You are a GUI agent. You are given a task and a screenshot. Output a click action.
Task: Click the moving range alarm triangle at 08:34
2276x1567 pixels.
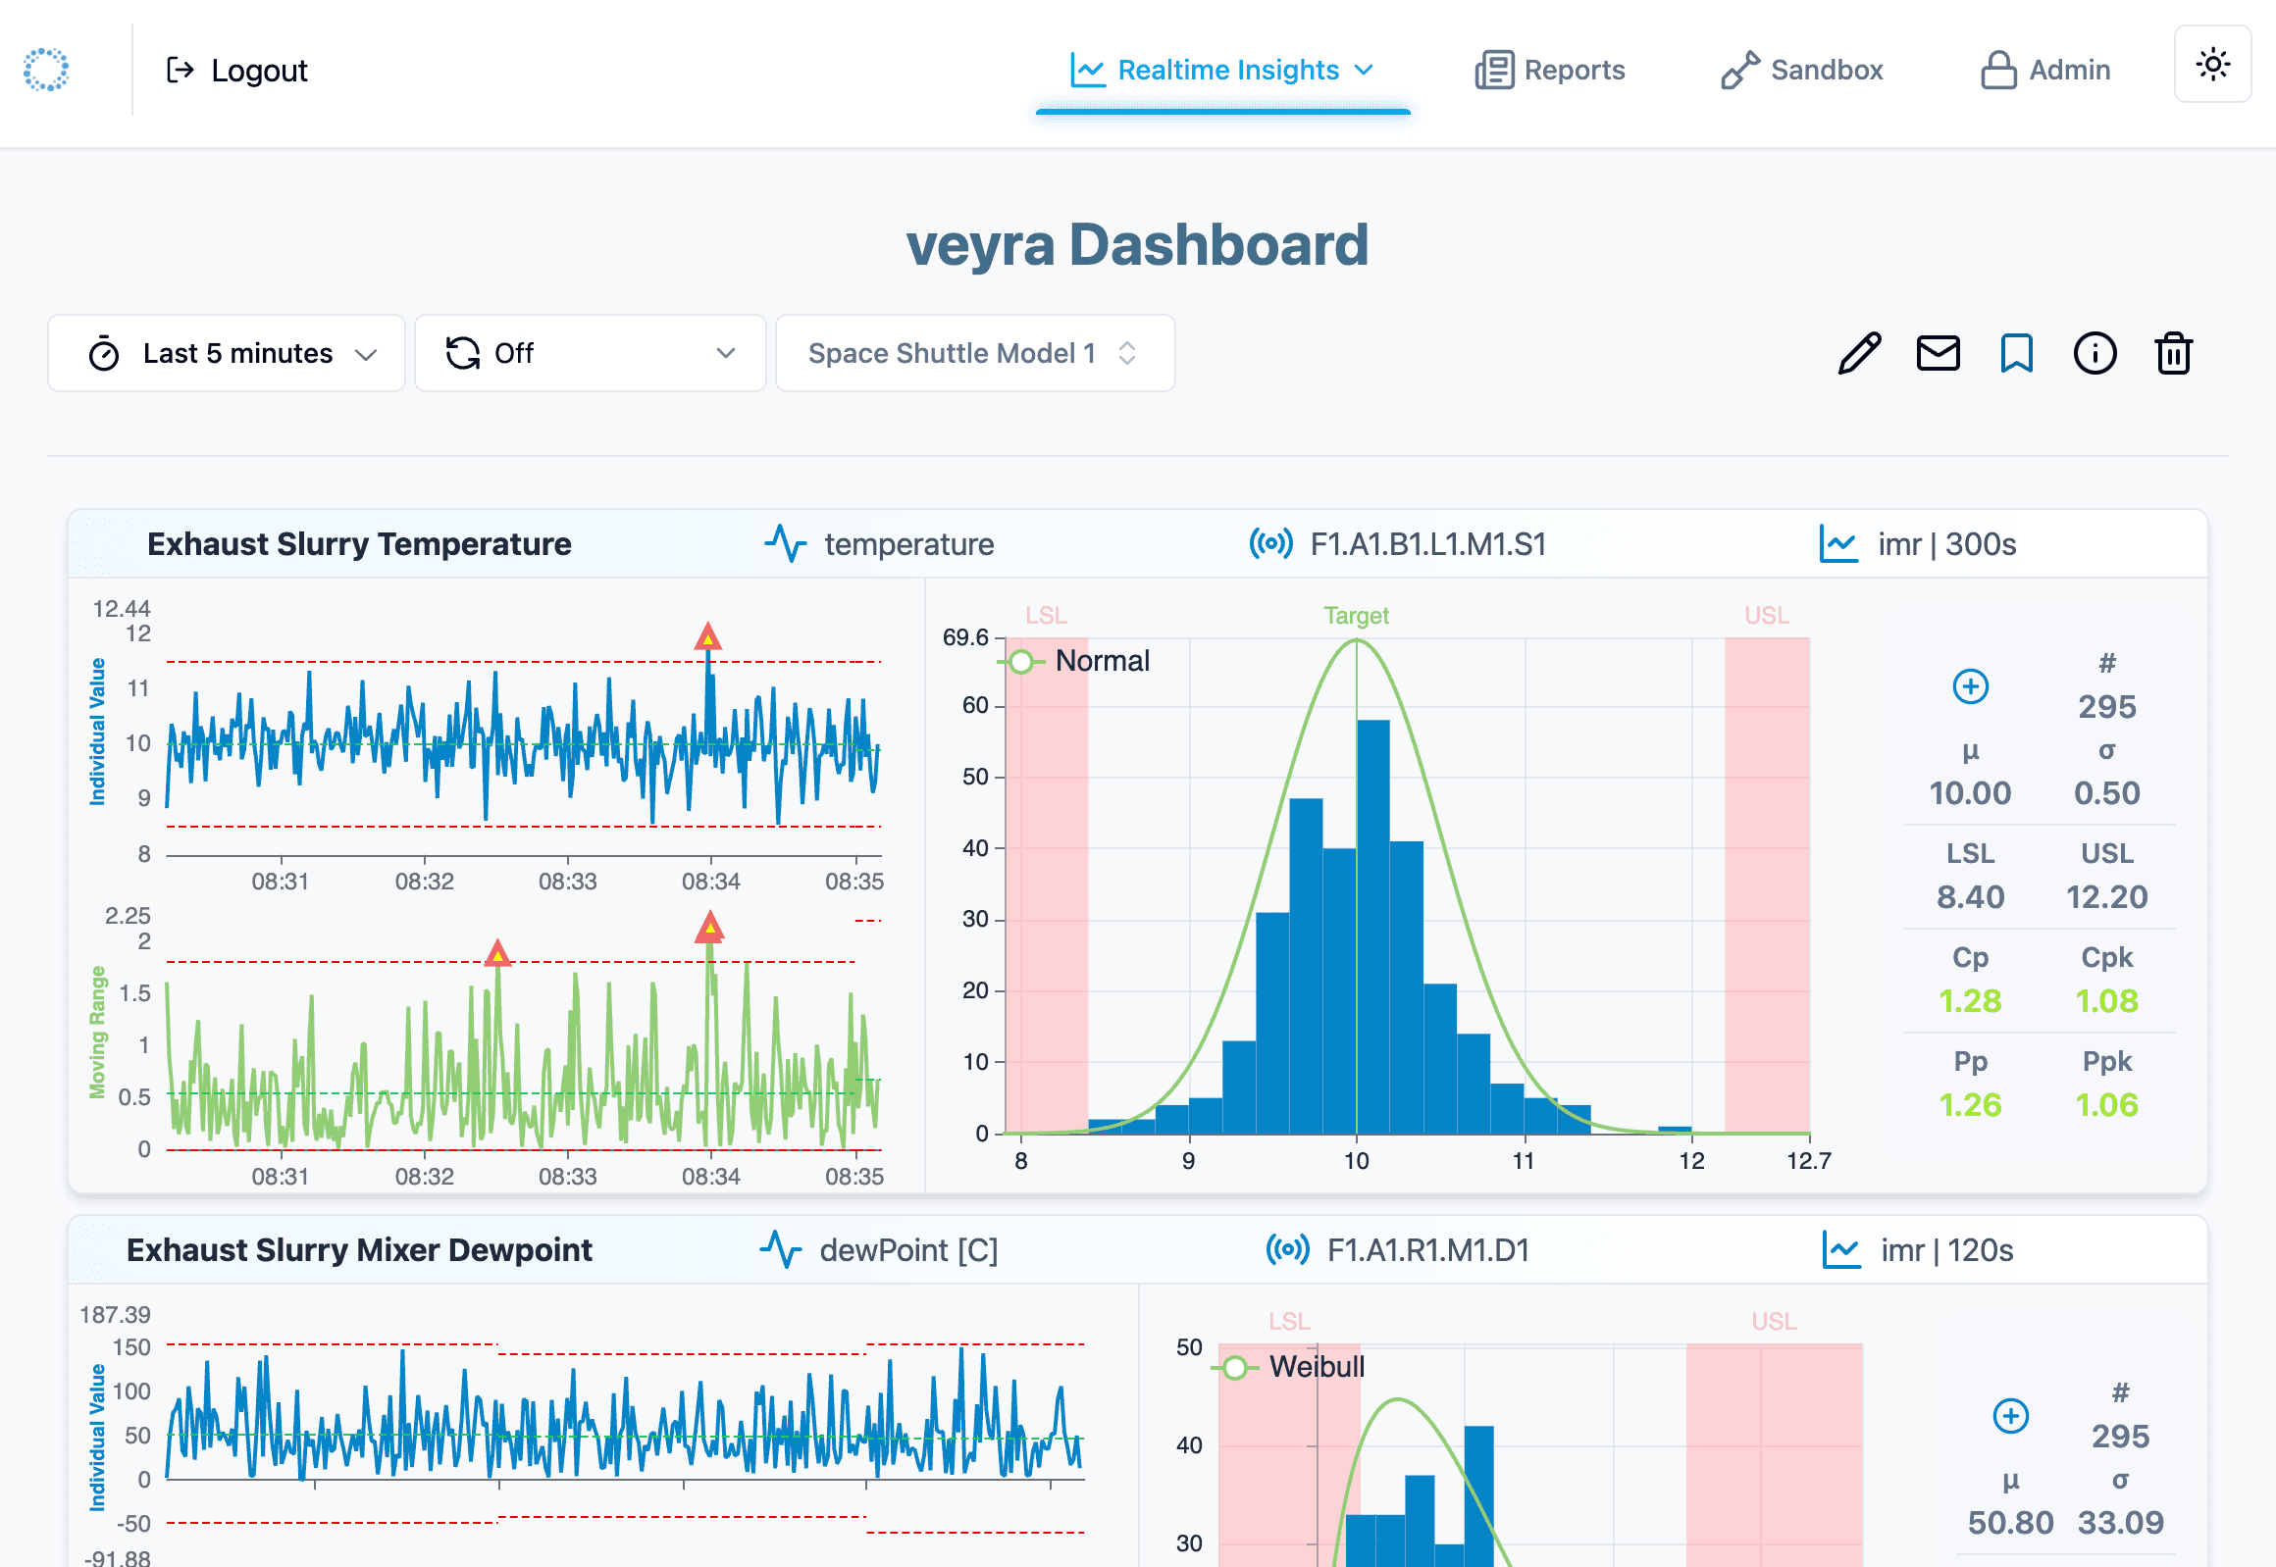709,927
